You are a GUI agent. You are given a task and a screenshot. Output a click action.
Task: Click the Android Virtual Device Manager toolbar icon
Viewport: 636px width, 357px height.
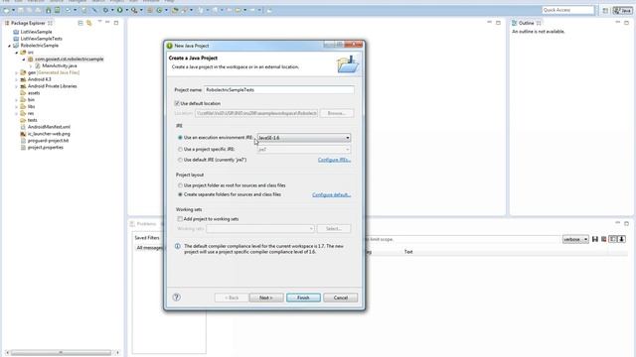(58, 10)
